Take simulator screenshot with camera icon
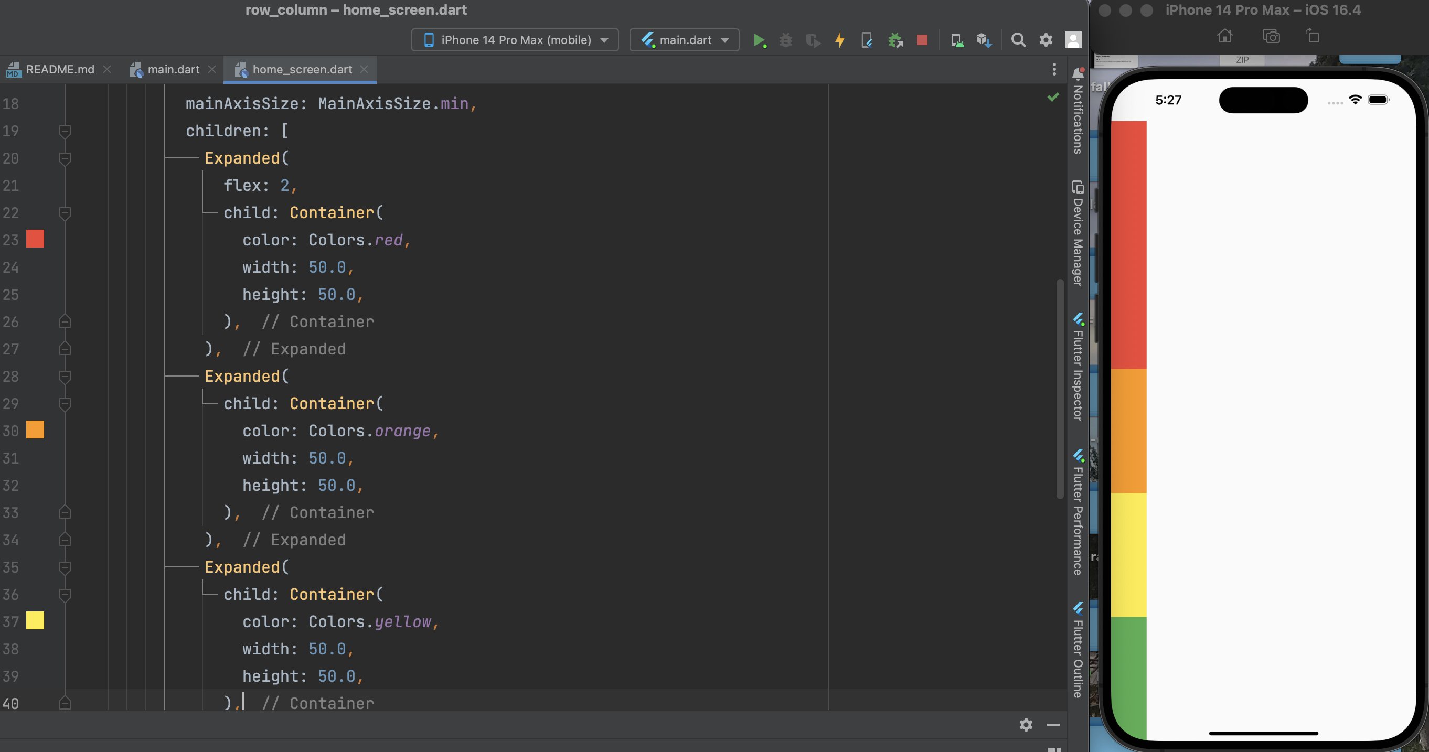The width and height of the screenshot is (1429, 752). [1271, 37]
